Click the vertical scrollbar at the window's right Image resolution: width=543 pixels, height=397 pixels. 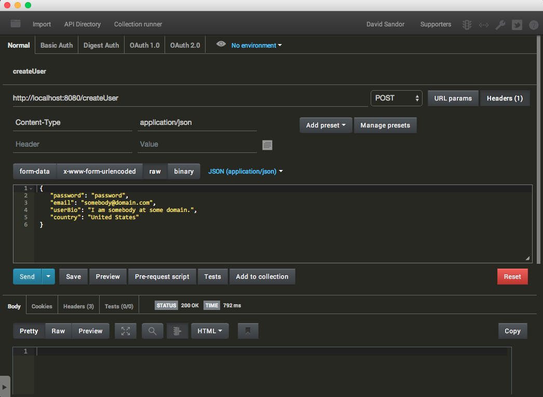pos(538,149)
